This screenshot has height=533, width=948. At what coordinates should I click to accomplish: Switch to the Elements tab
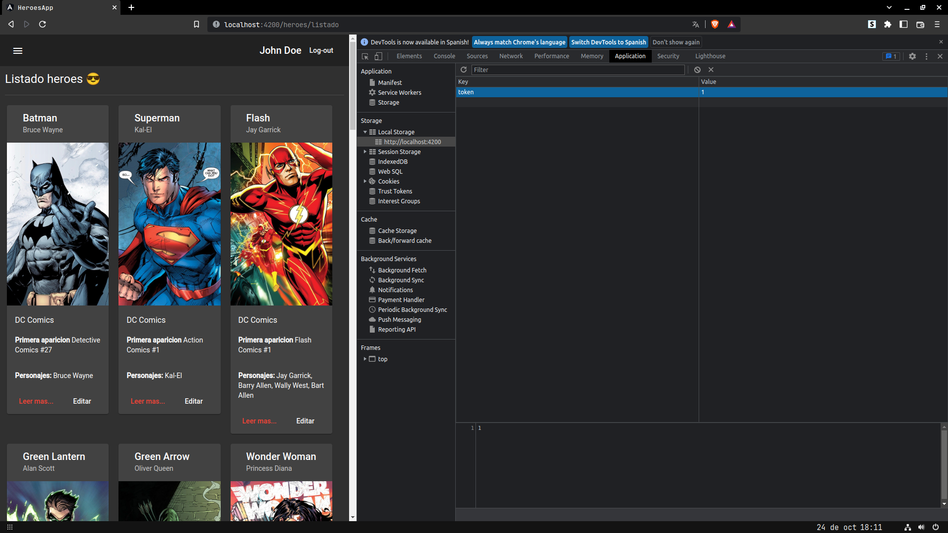click(x=409, y=56)
